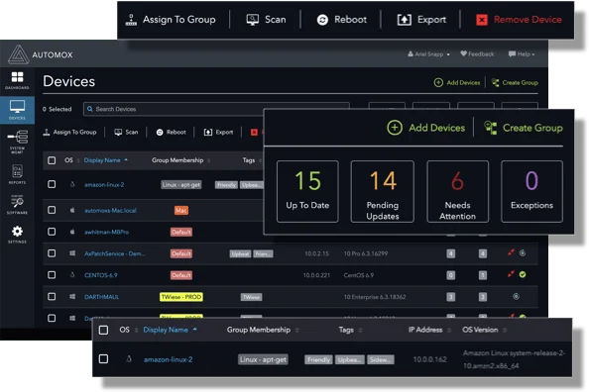Click the Search Devices field
The height and width of the screenshot is (392, 589).
click(x=216, y=109)
